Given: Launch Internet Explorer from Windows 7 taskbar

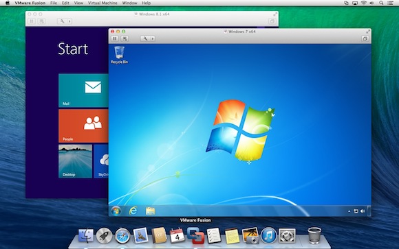Looking at the screenshot, I should point(133,211).
